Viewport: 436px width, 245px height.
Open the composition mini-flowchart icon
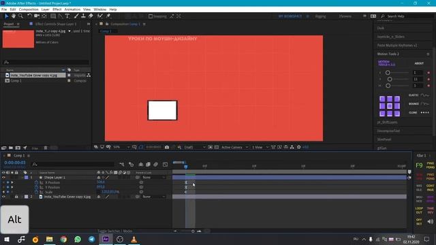pyautogui.click(x=122, y=165)
